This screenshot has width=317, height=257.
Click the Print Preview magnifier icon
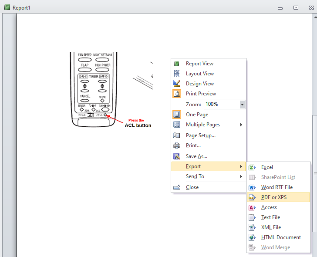177,94
